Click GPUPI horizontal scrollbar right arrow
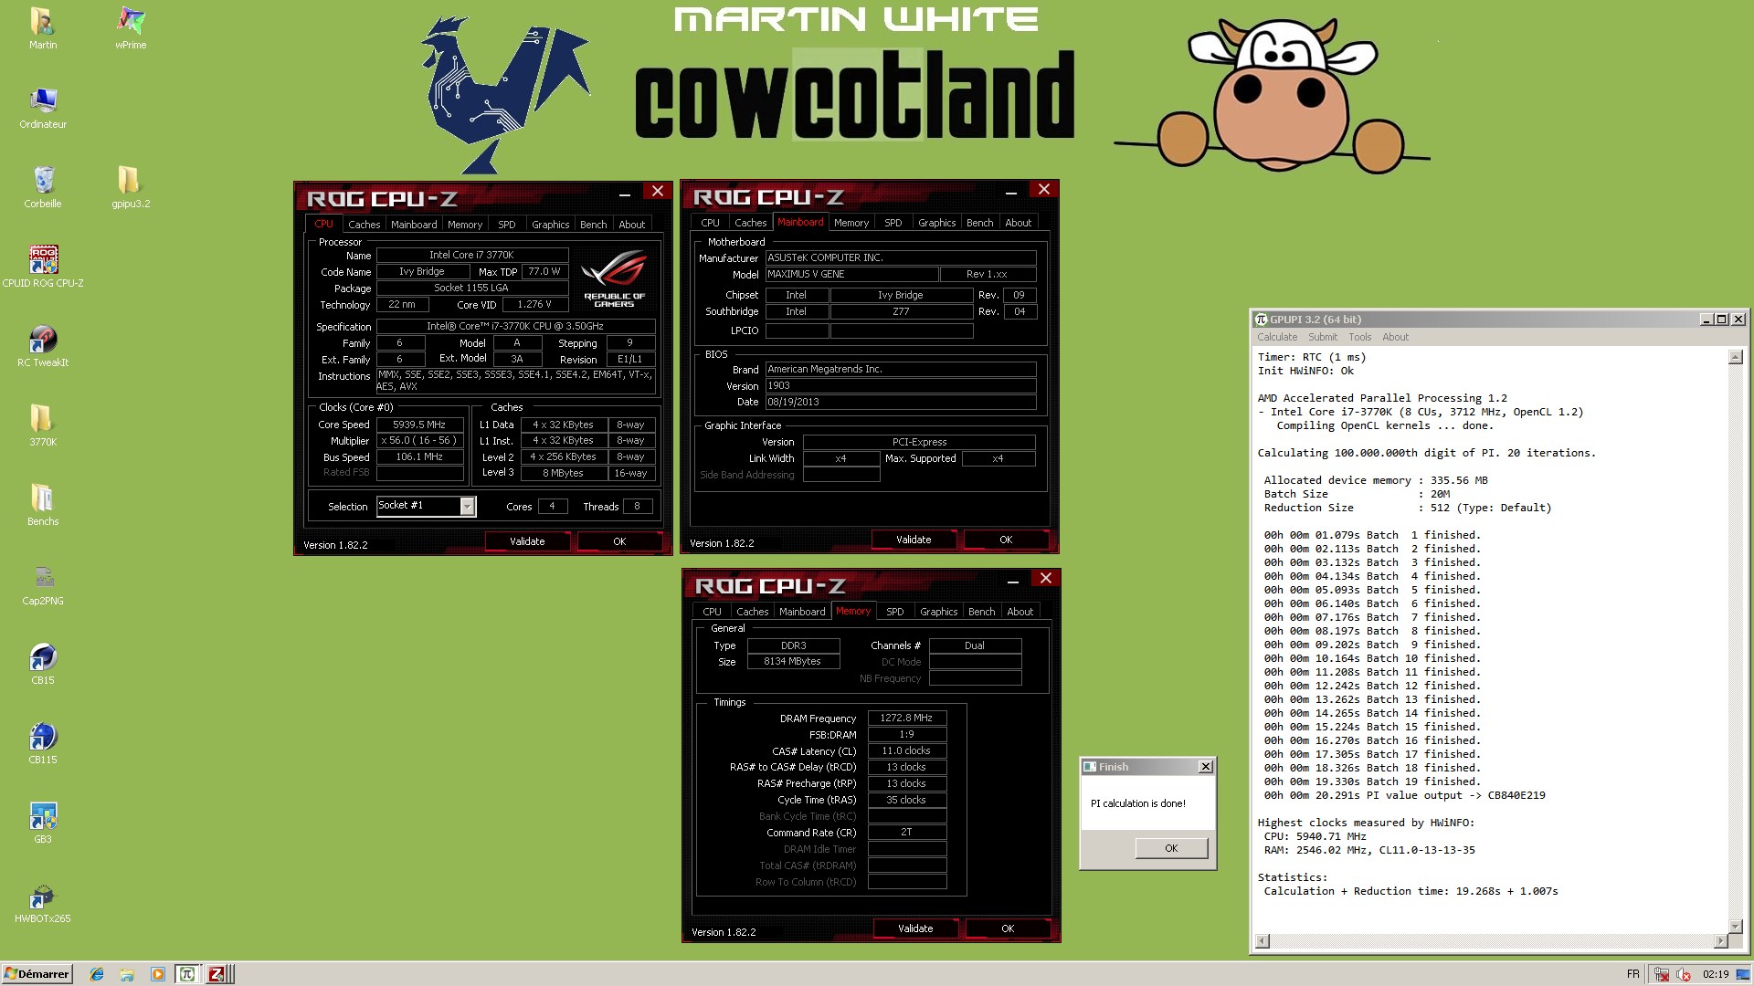Viewport: 1754px width, 986px height. (1721, 941)
